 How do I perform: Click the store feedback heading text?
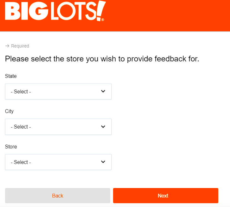click(102, 59)
